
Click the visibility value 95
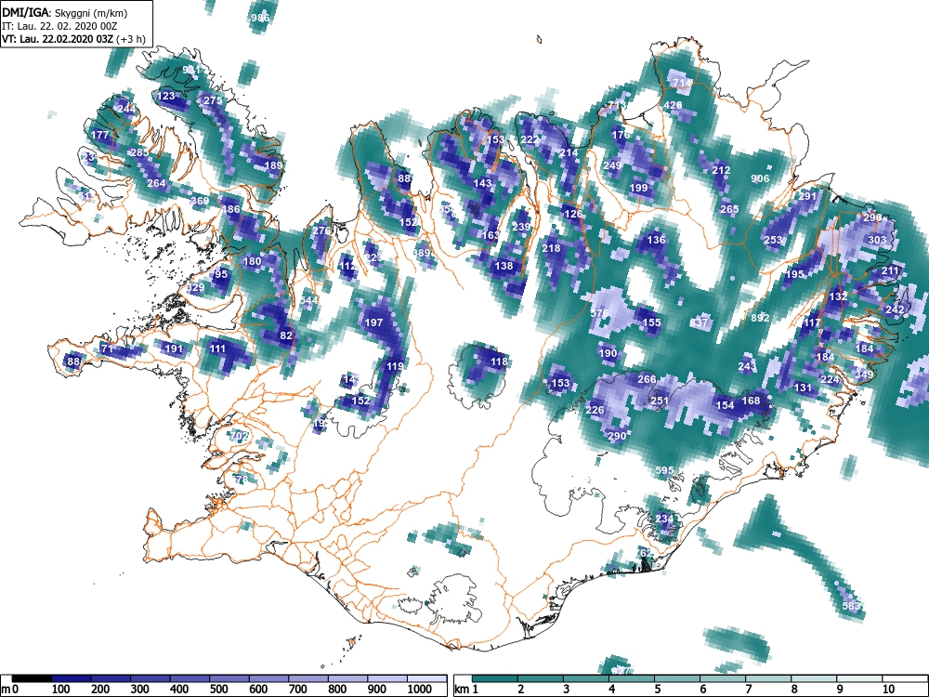point(221,274)
